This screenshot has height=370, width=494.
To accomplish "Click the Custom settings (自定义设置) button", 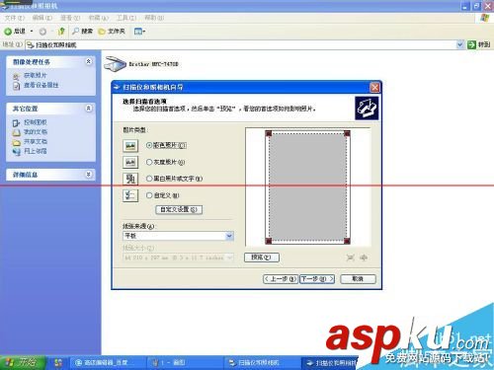I will pos(179,209).
